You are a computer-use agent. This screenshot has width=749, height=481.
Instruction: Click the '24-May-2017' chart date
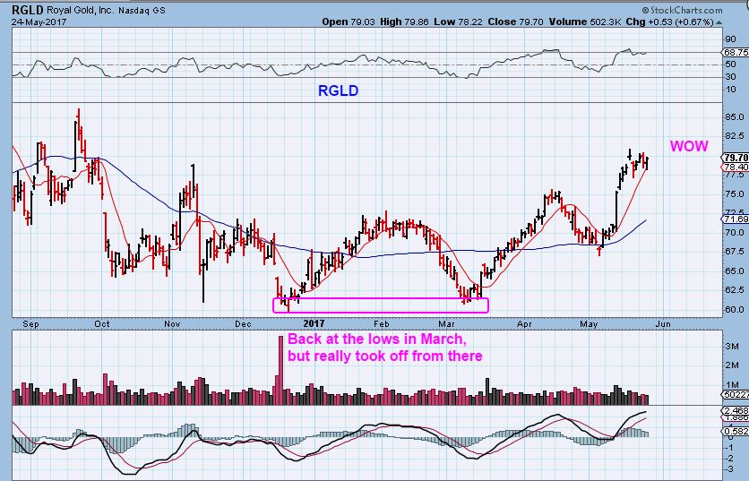coord(39,22)
